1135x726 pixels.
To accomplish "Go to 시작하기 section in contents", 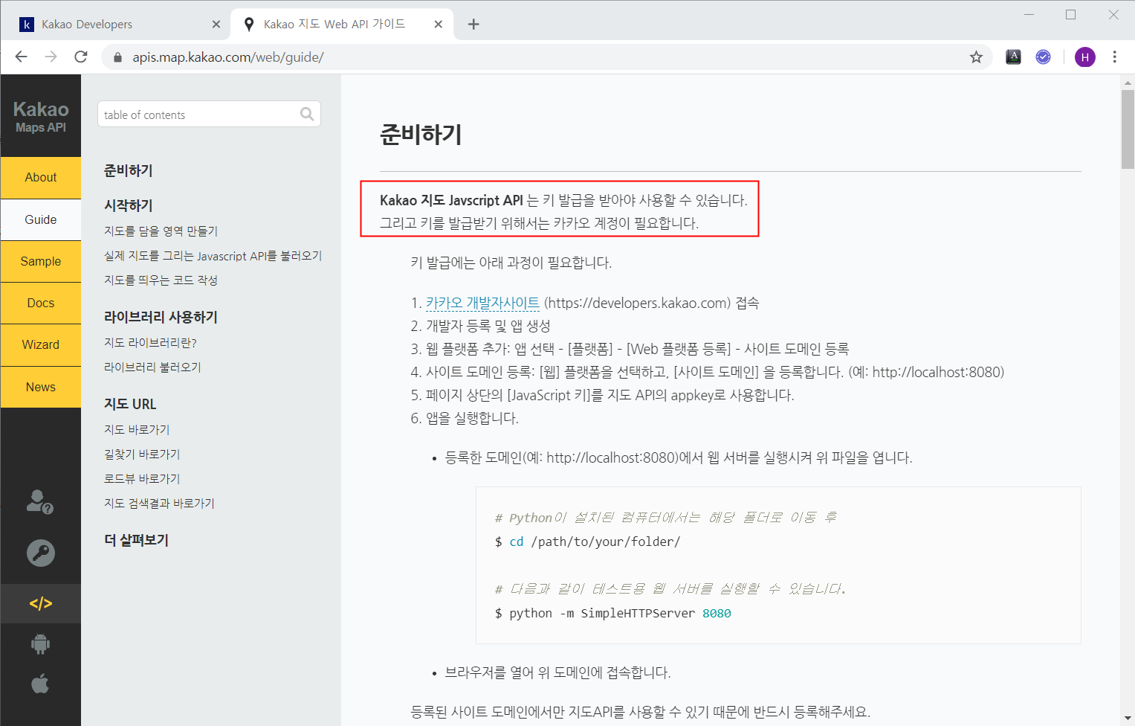I will click(x=129, y=205).
